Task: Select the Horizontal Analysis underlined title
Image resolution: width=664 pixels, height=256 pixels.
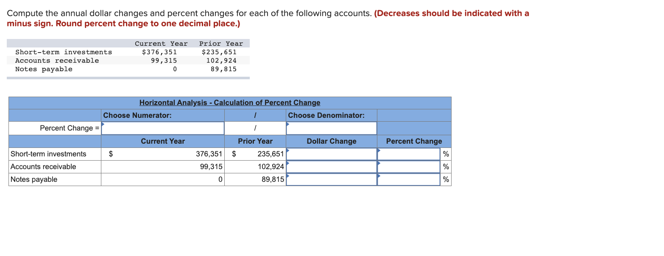Action: (x=230, y=103)
